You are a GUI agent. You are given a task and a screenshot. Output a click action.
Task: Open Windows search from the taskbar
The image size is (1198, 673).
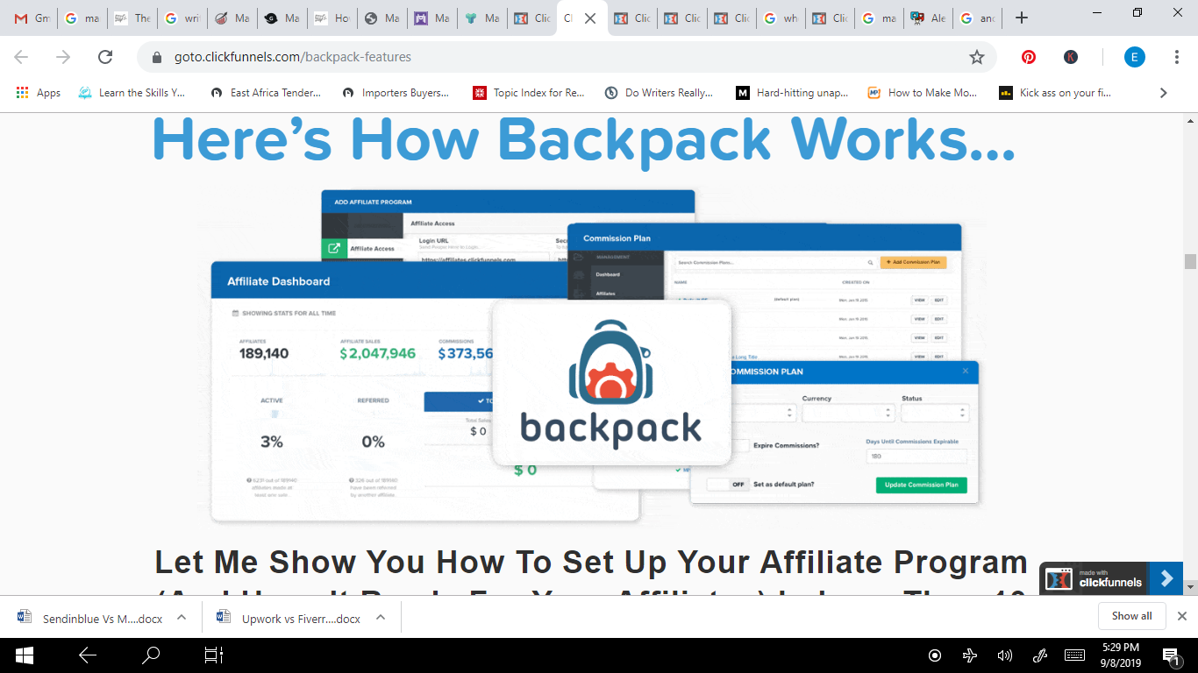coord(151,655)
